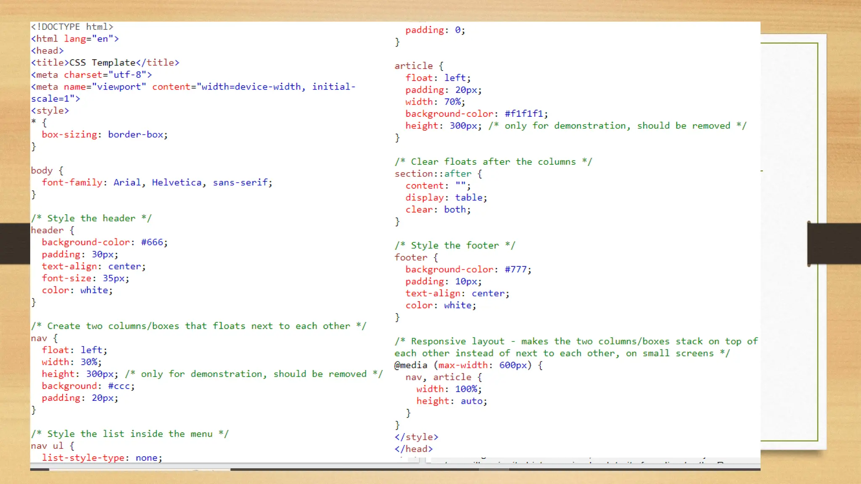The height and width of the screenshot is (484, 861).
Task: Click the closing head tag
Action: (x=414, y=449)
